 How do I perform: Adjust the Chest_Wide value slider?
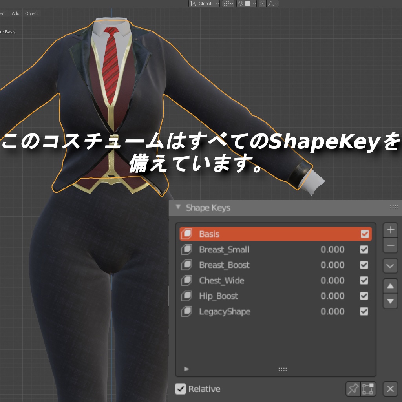333,280
